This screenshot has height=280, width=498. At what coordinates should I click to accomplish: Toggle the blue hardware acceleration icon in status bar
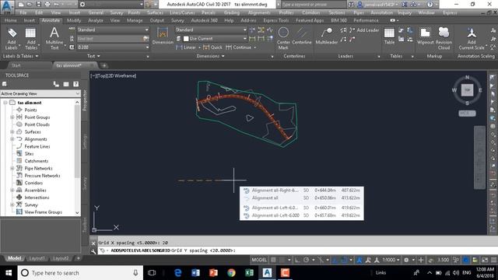(465, 260)
